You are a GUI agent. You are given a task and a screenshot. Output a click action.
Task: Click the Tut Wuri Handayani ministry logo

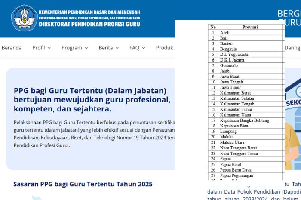point(25,18)
